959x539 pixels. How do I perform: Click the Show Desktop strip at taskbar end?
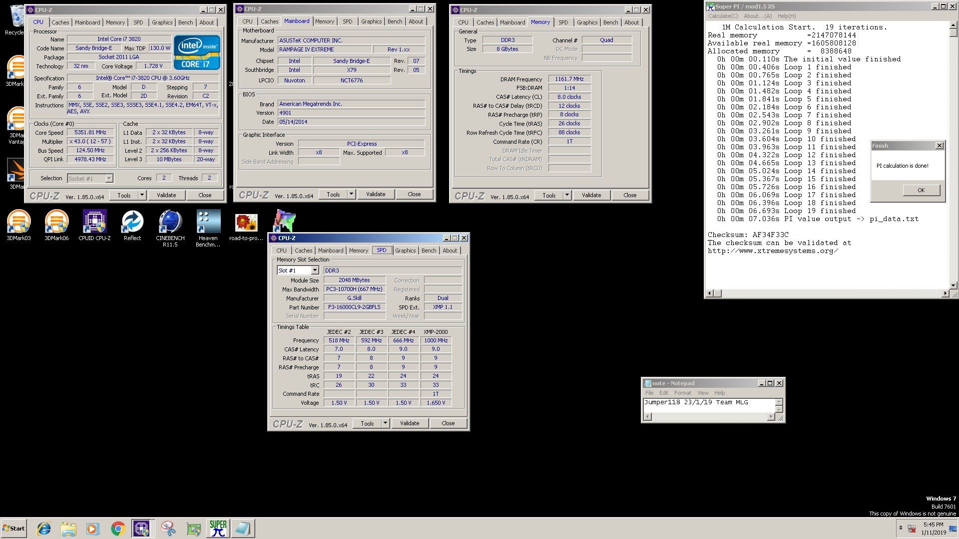[954, 529]
